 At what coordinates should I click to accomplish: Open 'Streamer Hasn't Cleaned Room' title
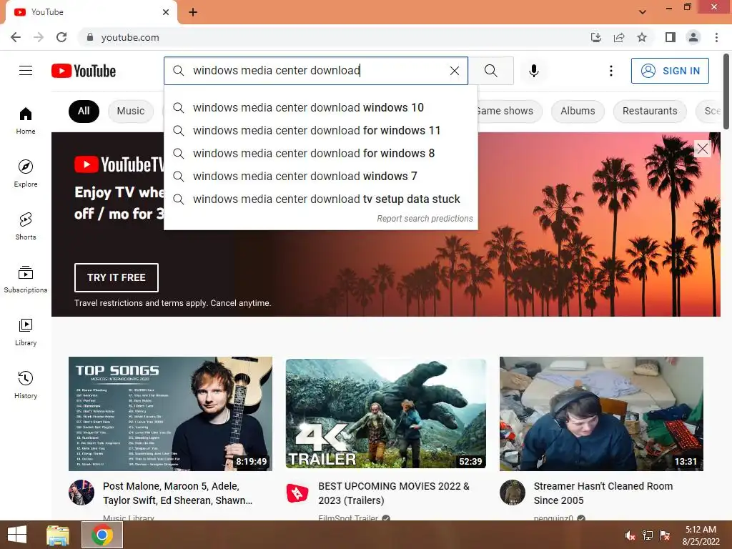[603, 493]
